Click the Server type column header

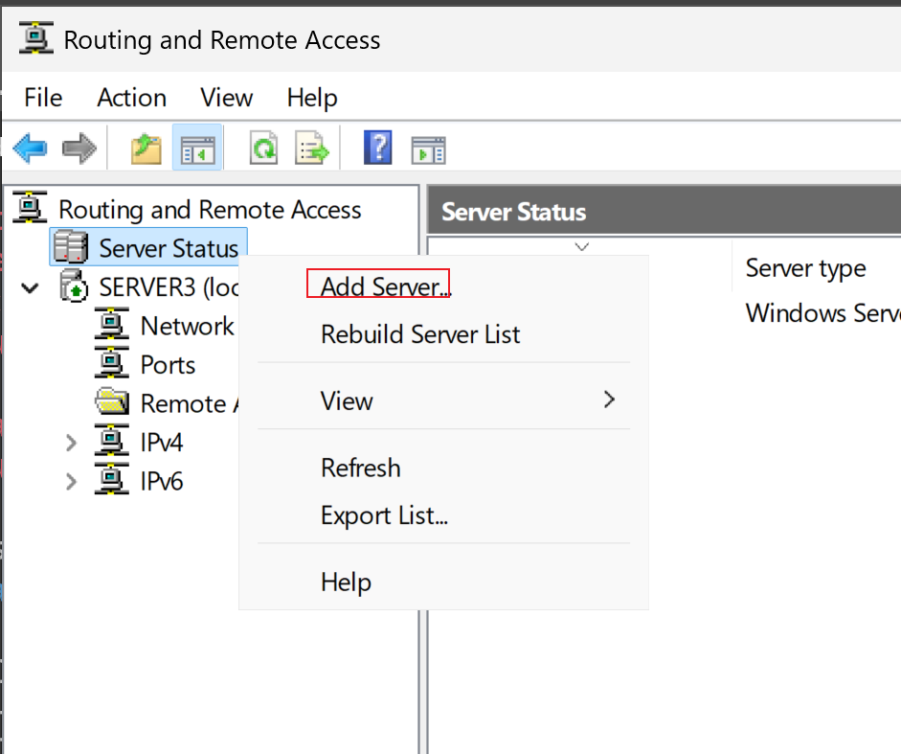click(x=805, y=268)
